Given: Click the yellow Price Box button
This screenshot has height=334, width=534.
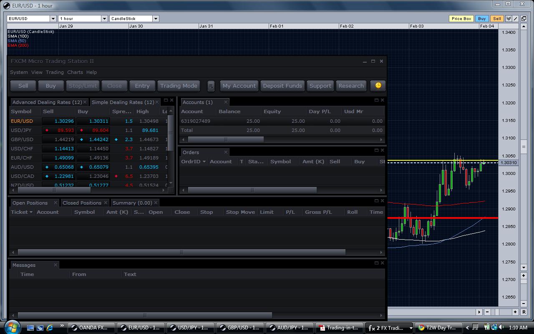Looking at the screenshot, I should coord(461,18).
